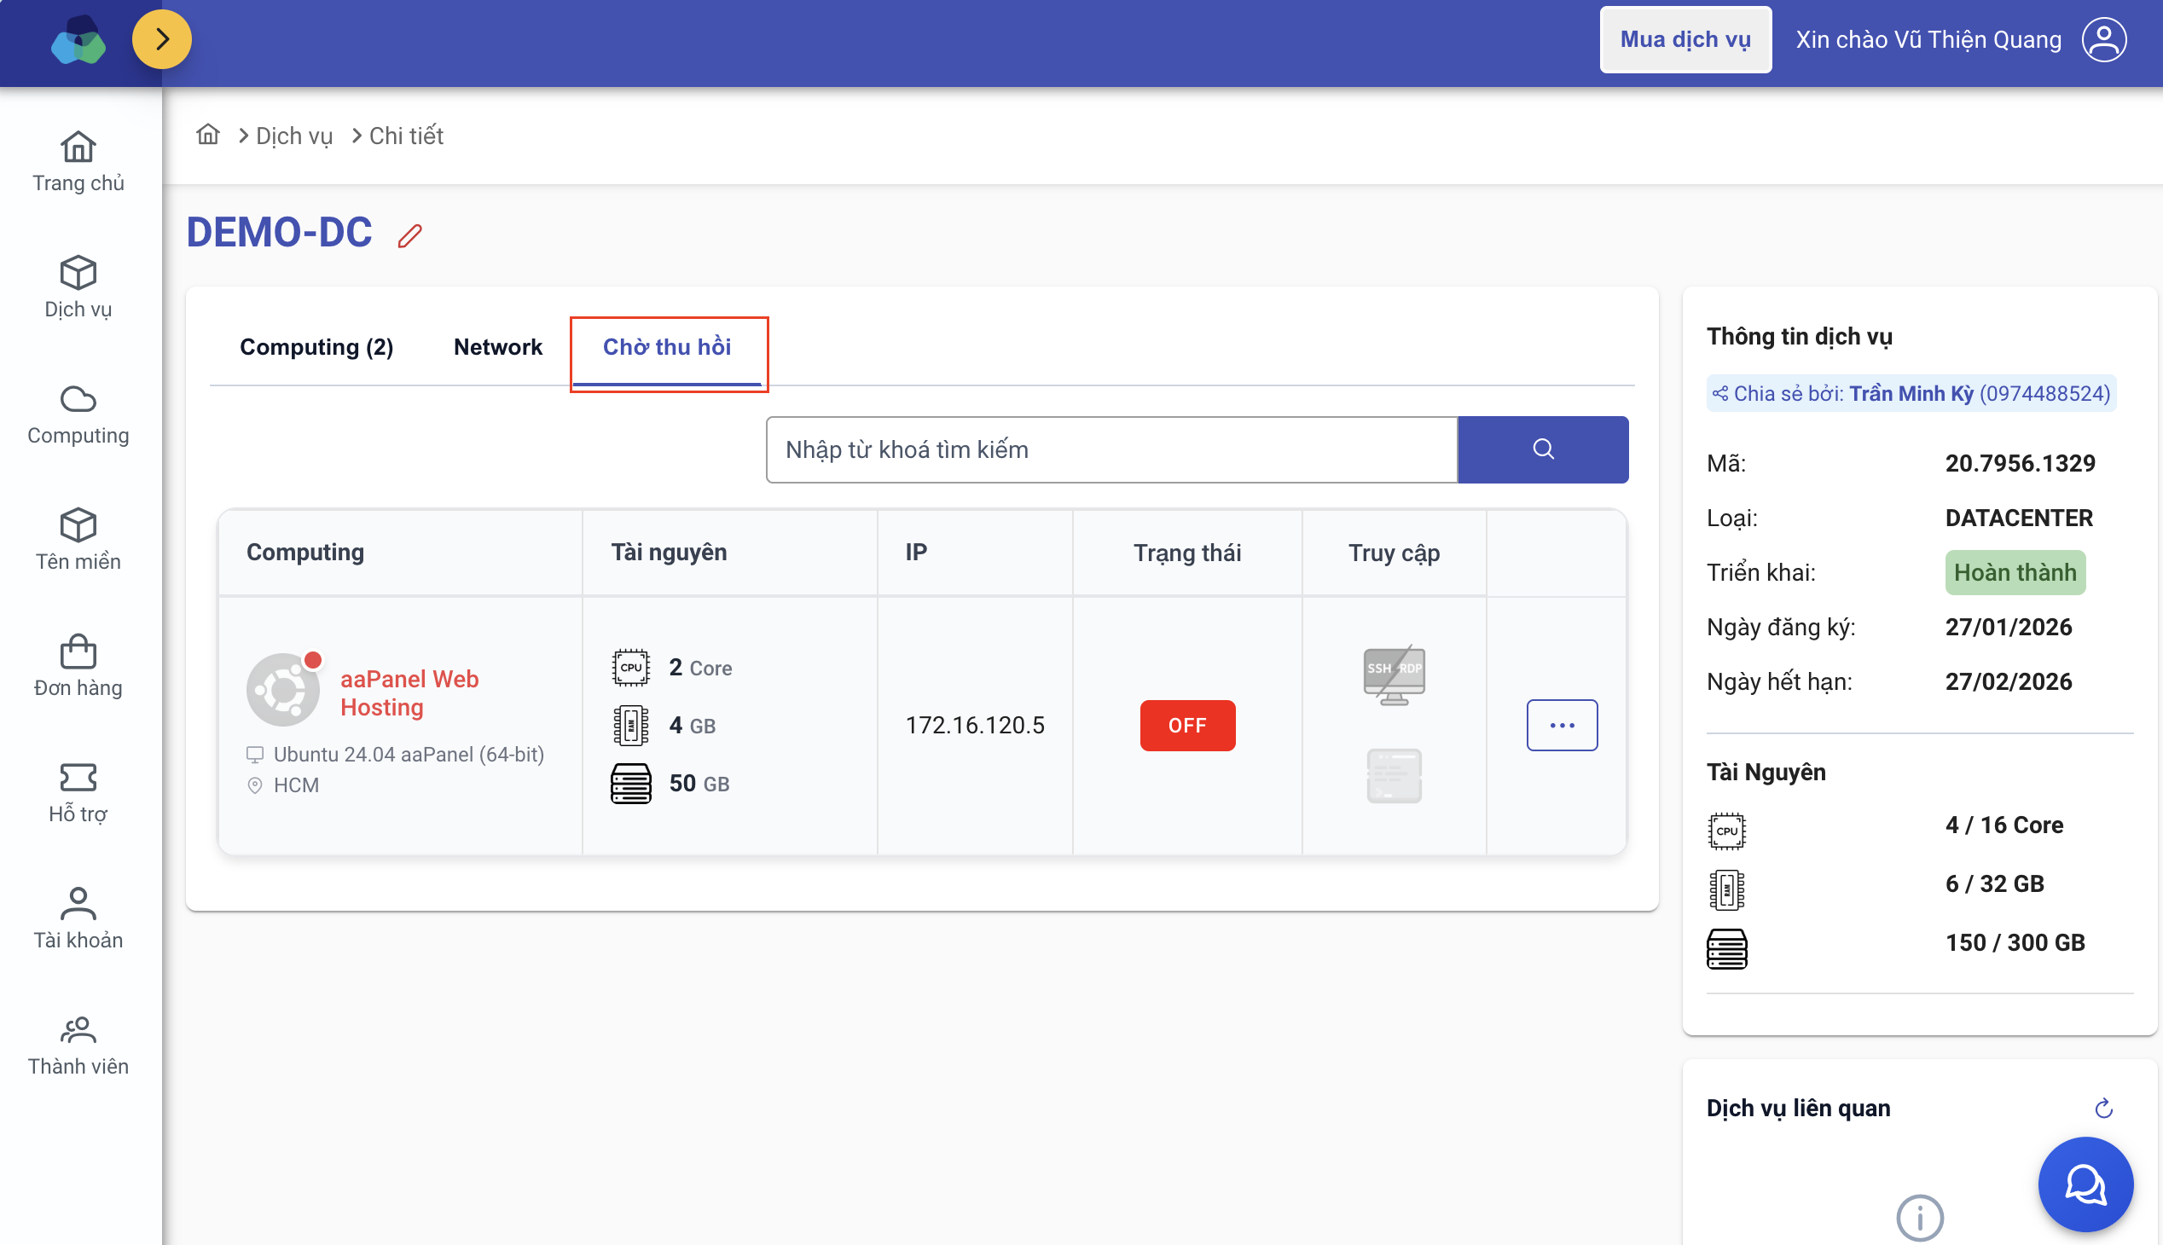Click the user profile avatar icon
2163x1245 pixels.
pos(2103,39)
